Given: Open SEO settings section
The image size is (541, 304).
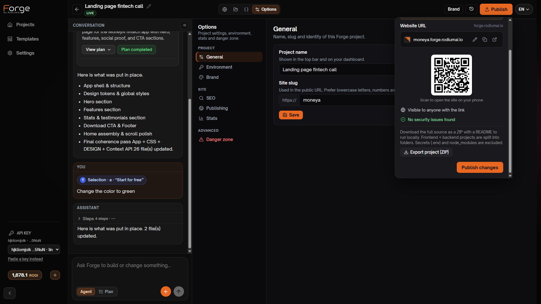Looking at the screenshot, I should coord(229,98).
